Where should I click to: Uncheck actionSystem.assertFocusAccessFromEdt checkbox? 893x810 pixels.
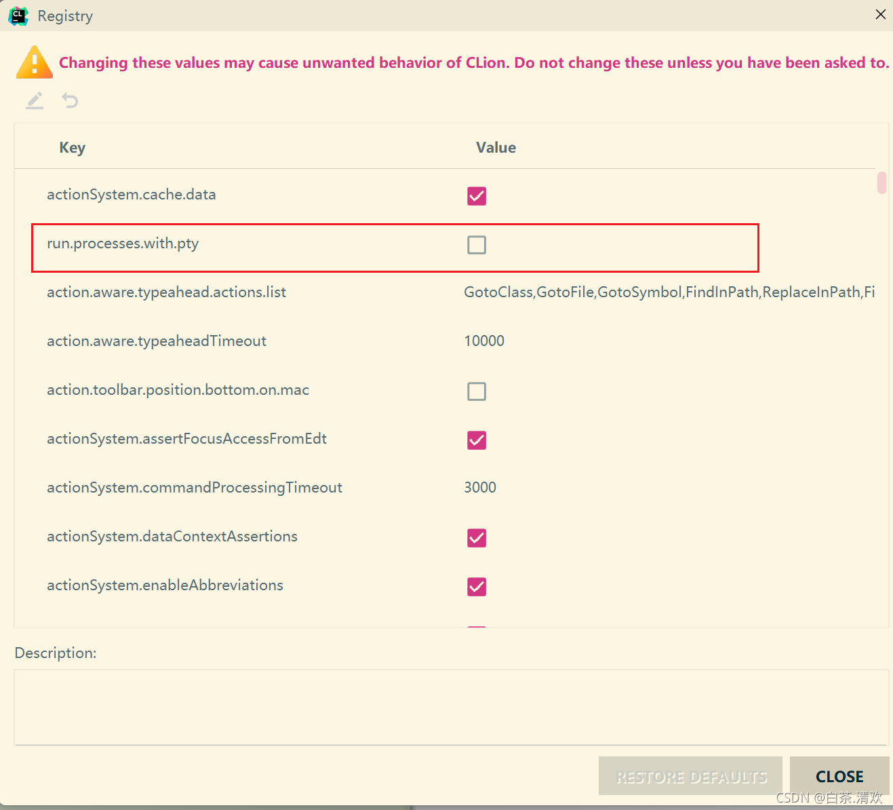477,440
